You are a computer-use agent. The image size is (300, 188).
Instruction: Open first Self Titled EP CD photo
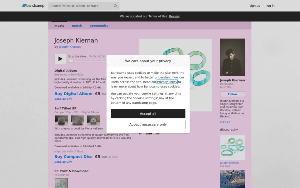(x=61, y=120)
